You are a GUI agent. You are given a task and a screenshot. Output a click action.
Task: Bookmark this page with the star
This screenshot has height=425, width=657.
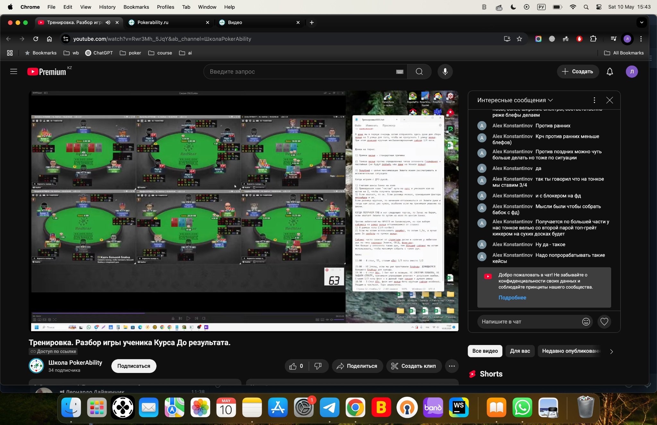coord(519,39)
